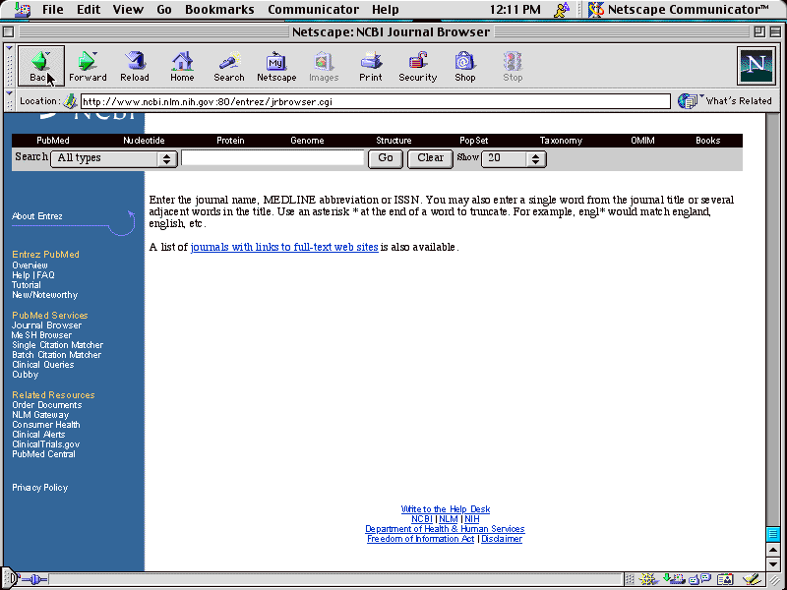Switch to the OMIM tab
Image resolution: width=787 pixels, height=590 pixels.
click(x=642, y=141)
